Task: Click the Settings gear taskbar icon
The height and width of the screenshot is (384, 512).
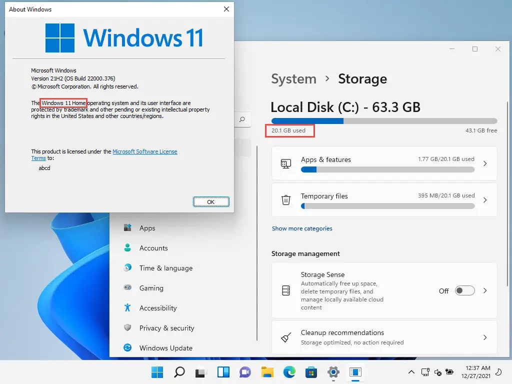Action: (x=333, y=372)
